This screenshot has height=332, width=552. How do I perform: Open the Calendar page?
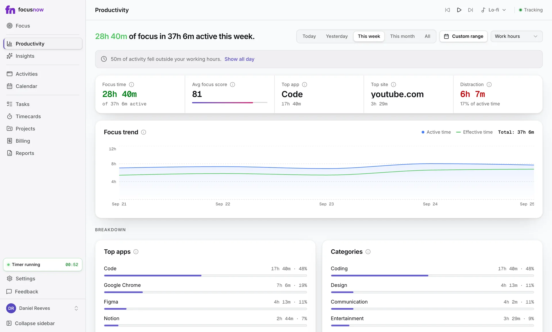pos(43,86)
